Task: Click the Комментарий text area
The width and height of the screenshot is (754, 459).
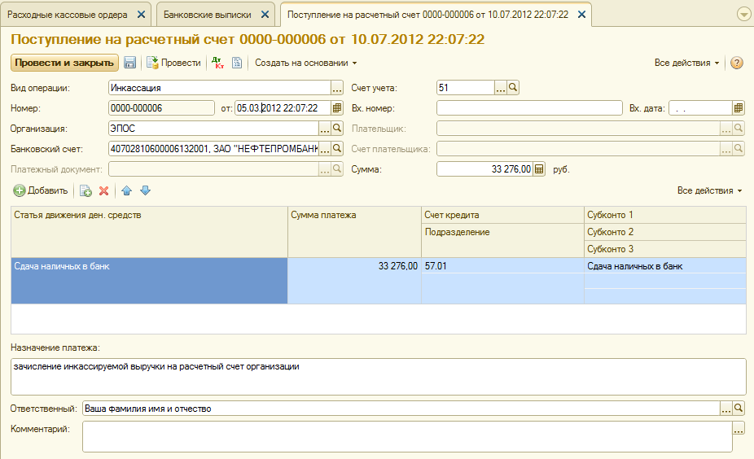Action: (407, 436)
